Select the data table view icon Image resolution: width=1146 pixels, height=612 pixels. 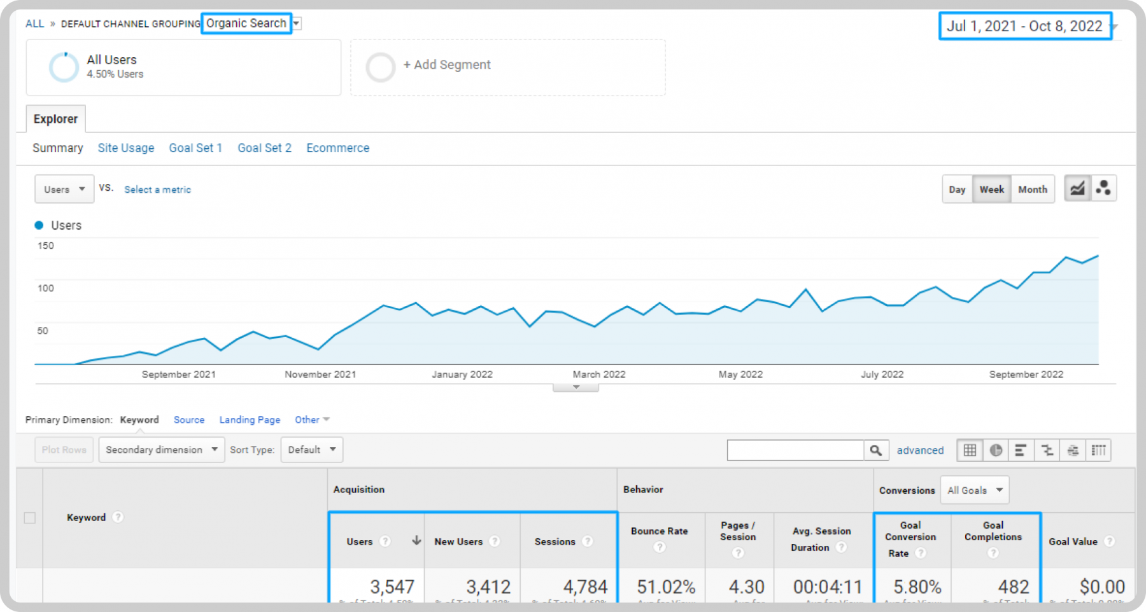(x=970, y=450)
